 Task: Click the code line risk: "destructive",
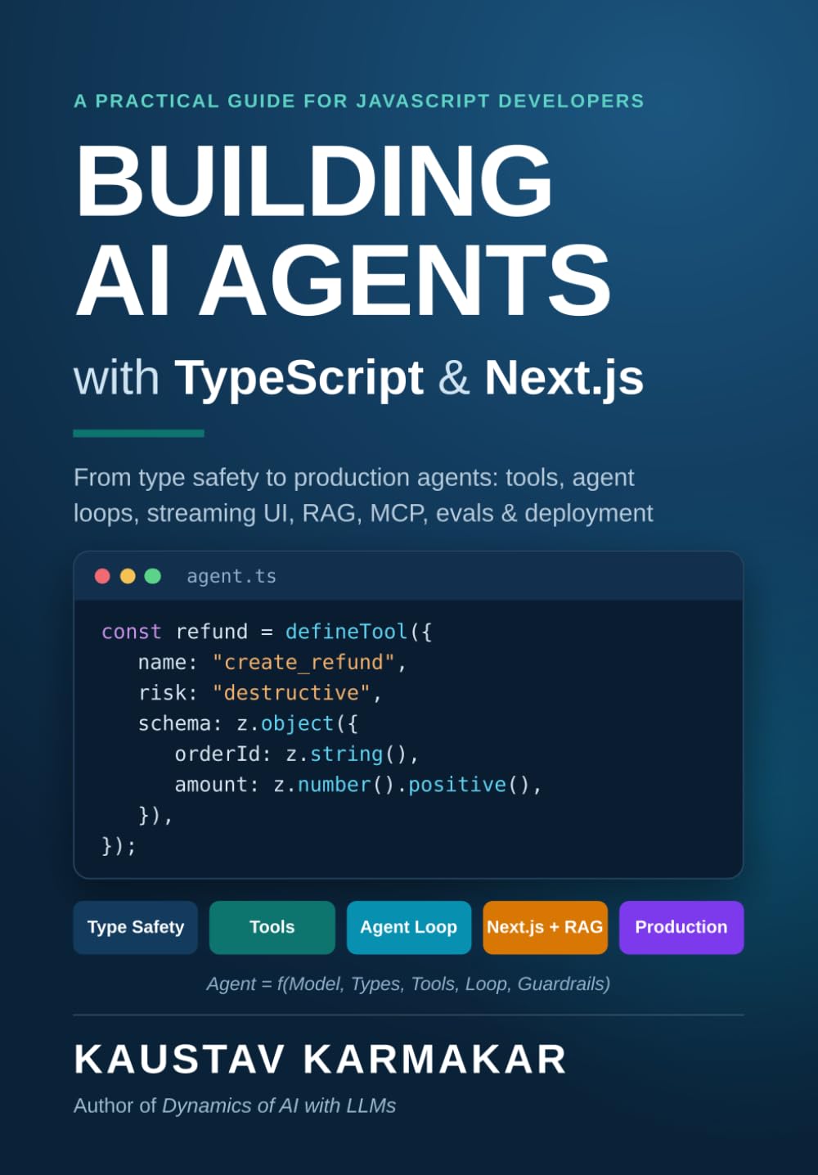click(260, 693)
